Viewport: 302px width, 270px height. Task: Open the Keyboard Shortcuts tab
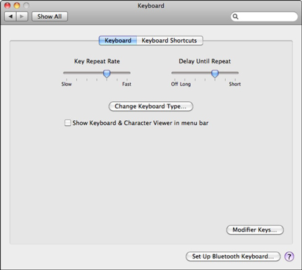point(169,40)
